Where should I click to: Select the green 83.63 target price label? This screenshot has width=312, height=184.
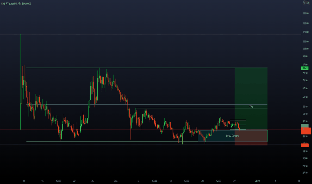click(305, 68)
